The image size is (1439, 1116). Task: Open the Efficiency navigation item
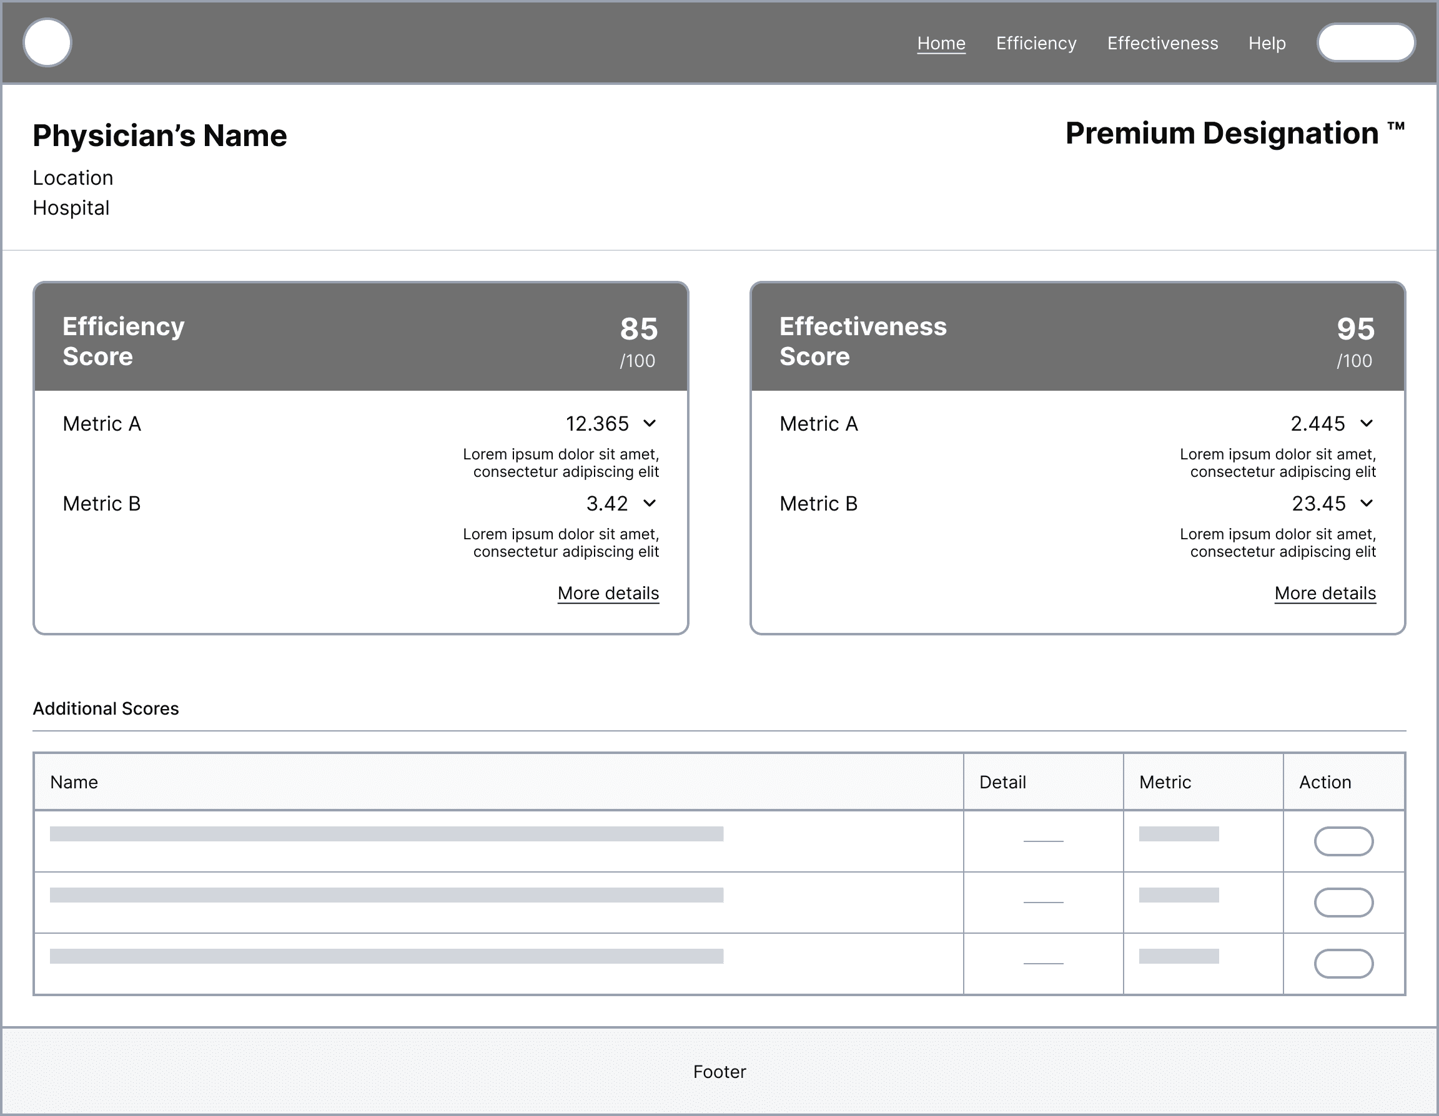[x=1036, y=44]
